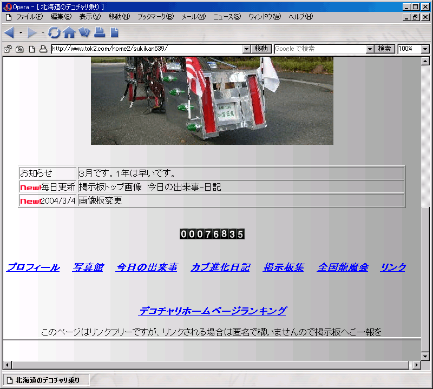This screenshot has height=389, width=433.
Task: Create a new page with the blue document icon
Action: [114, 32]
